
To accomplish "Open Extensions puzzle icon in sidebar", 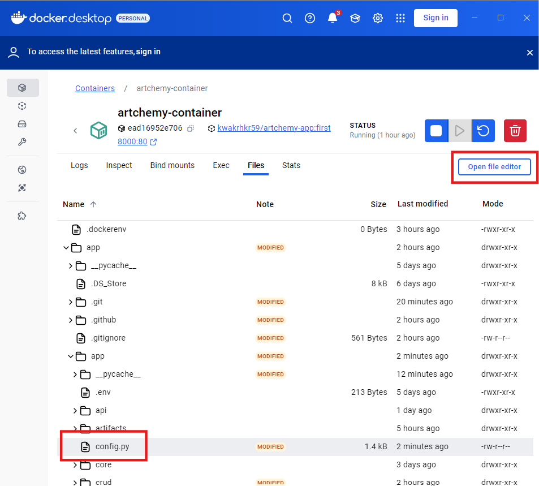I will click(x=23, y=216).
